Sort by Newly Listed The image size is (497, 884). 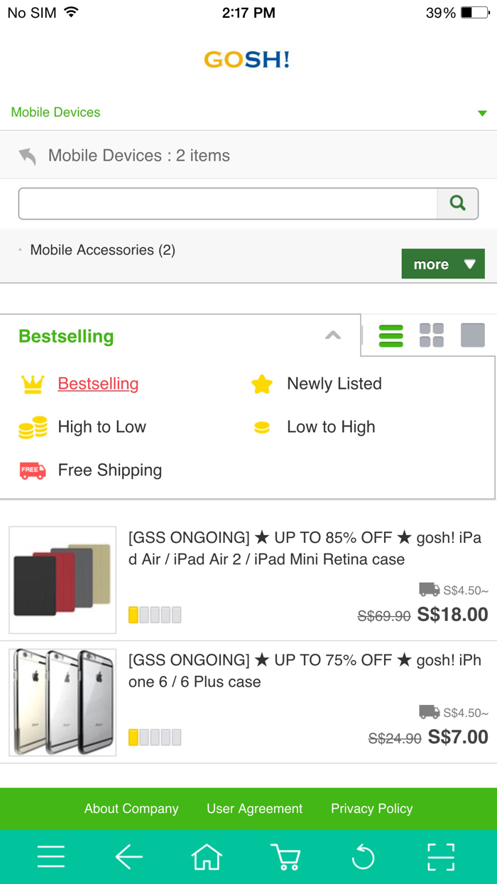[334, 384]
